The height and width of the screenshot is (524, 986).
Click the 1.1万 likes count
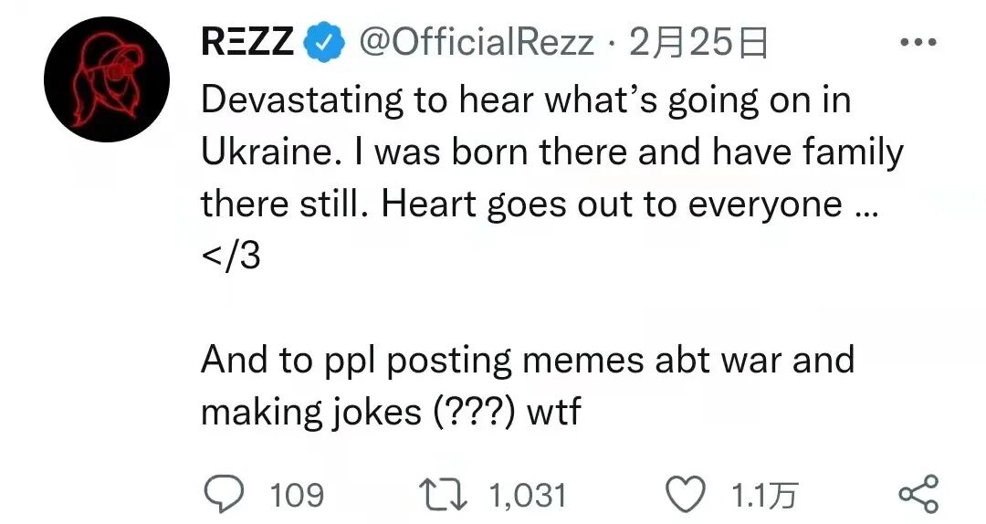point(765,496)
